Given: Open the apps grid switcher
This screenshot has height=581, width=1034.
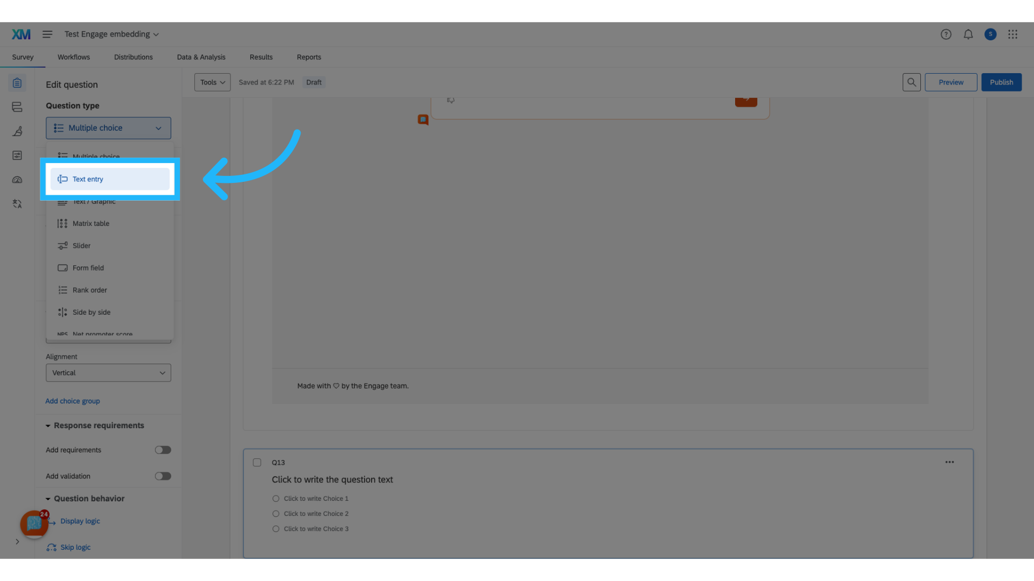Looking at the screenshot, I should point(1012,34).
